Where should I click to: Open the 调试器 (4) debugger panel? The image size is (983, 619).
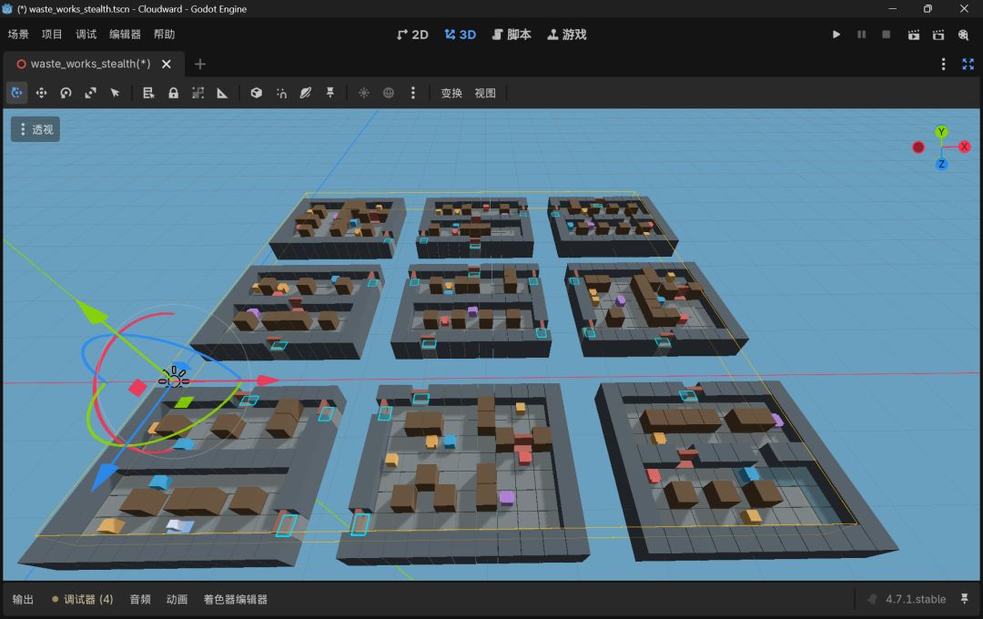[x=83, y=600]
